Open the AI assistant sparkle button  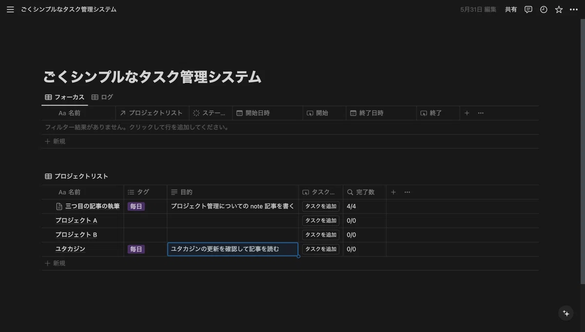pyautogui.click(x=566, y=313)
